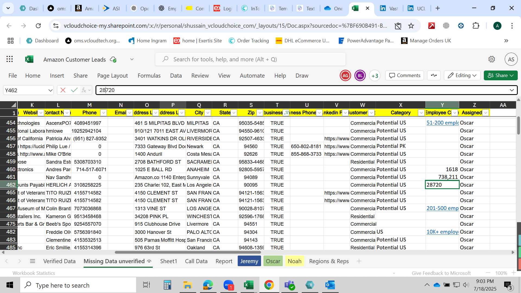Screen dimensions: 521x293
Task: Click the BL collaborator avatar
Action: click(360, 76)
